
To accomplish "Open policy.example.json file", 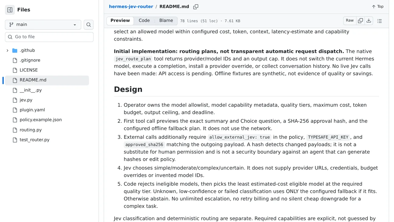I will click(x=41, y=120).
